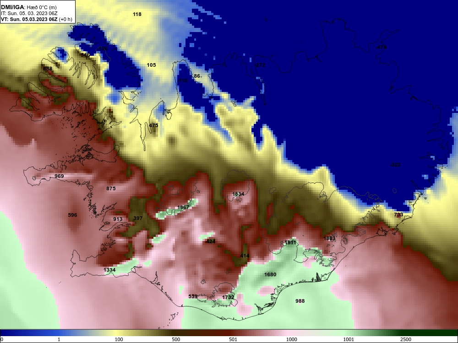Click the map value 969
The width and height of the screenshot is (458, 343).
pyautogui.click(x=59, y=176)
